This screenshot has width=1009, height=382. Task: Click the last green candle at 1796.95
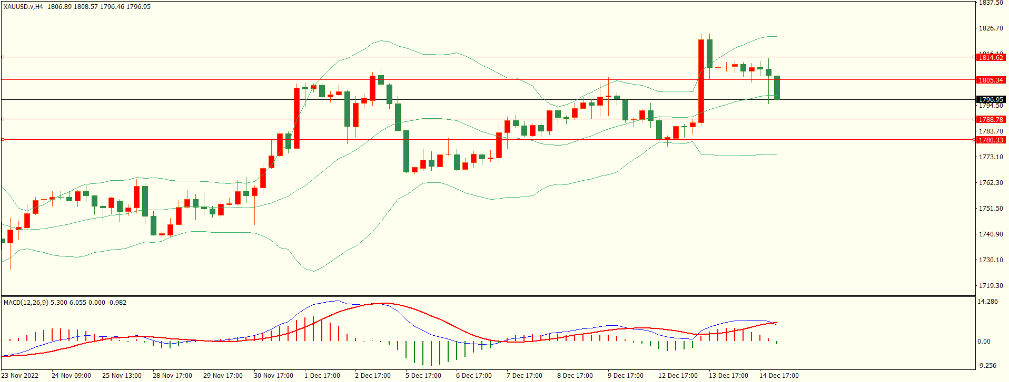pyautogui.click(x=777, y=87)
